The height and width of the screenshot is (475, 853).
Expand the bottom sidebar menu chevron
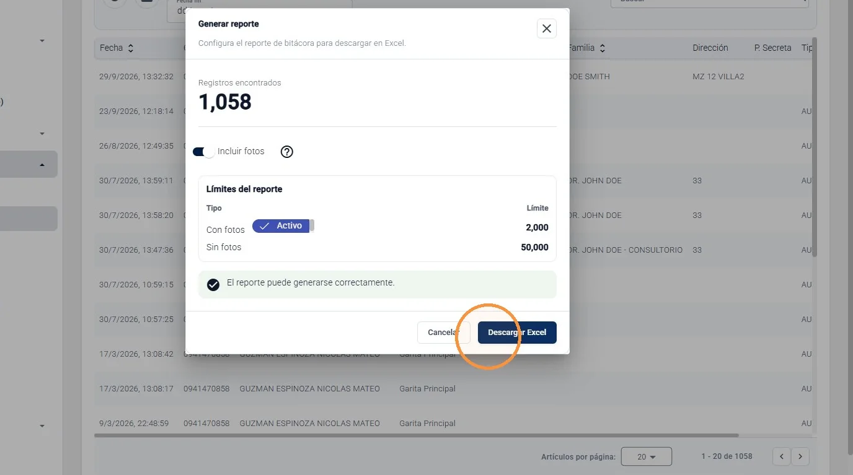(x=42, y=426)
